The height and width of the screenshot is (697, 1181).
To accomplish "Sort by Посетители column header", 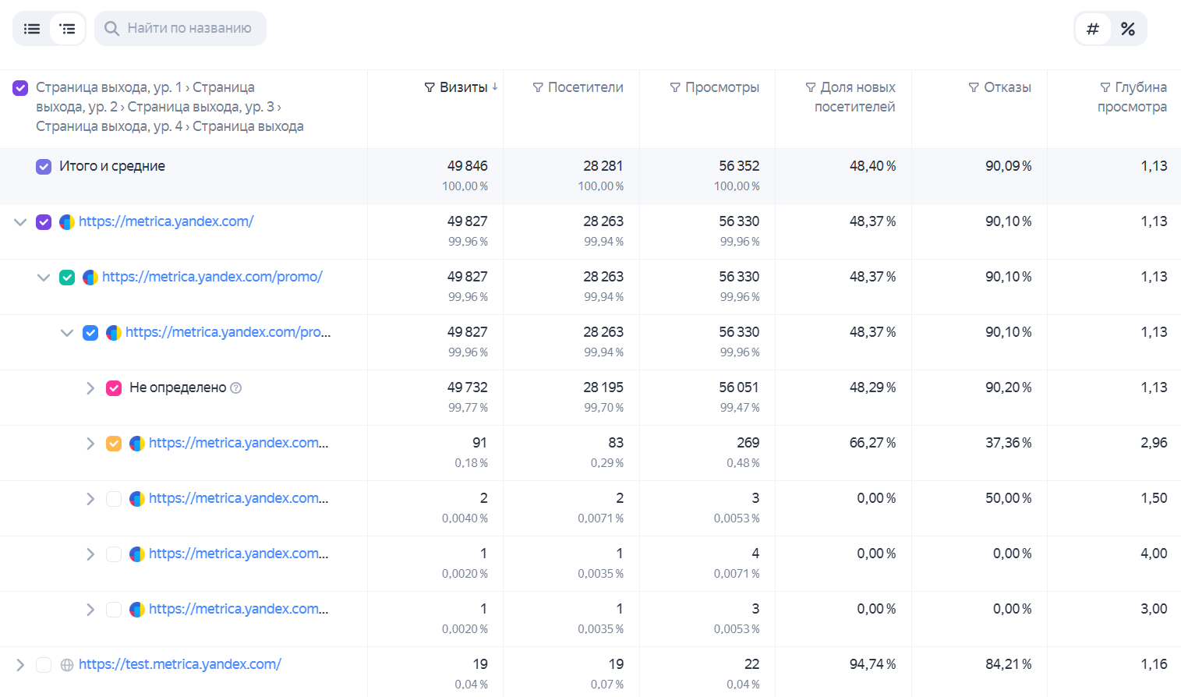I will [x=585, y=87].
